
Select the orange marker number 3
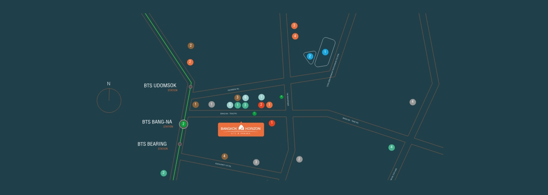294,26
